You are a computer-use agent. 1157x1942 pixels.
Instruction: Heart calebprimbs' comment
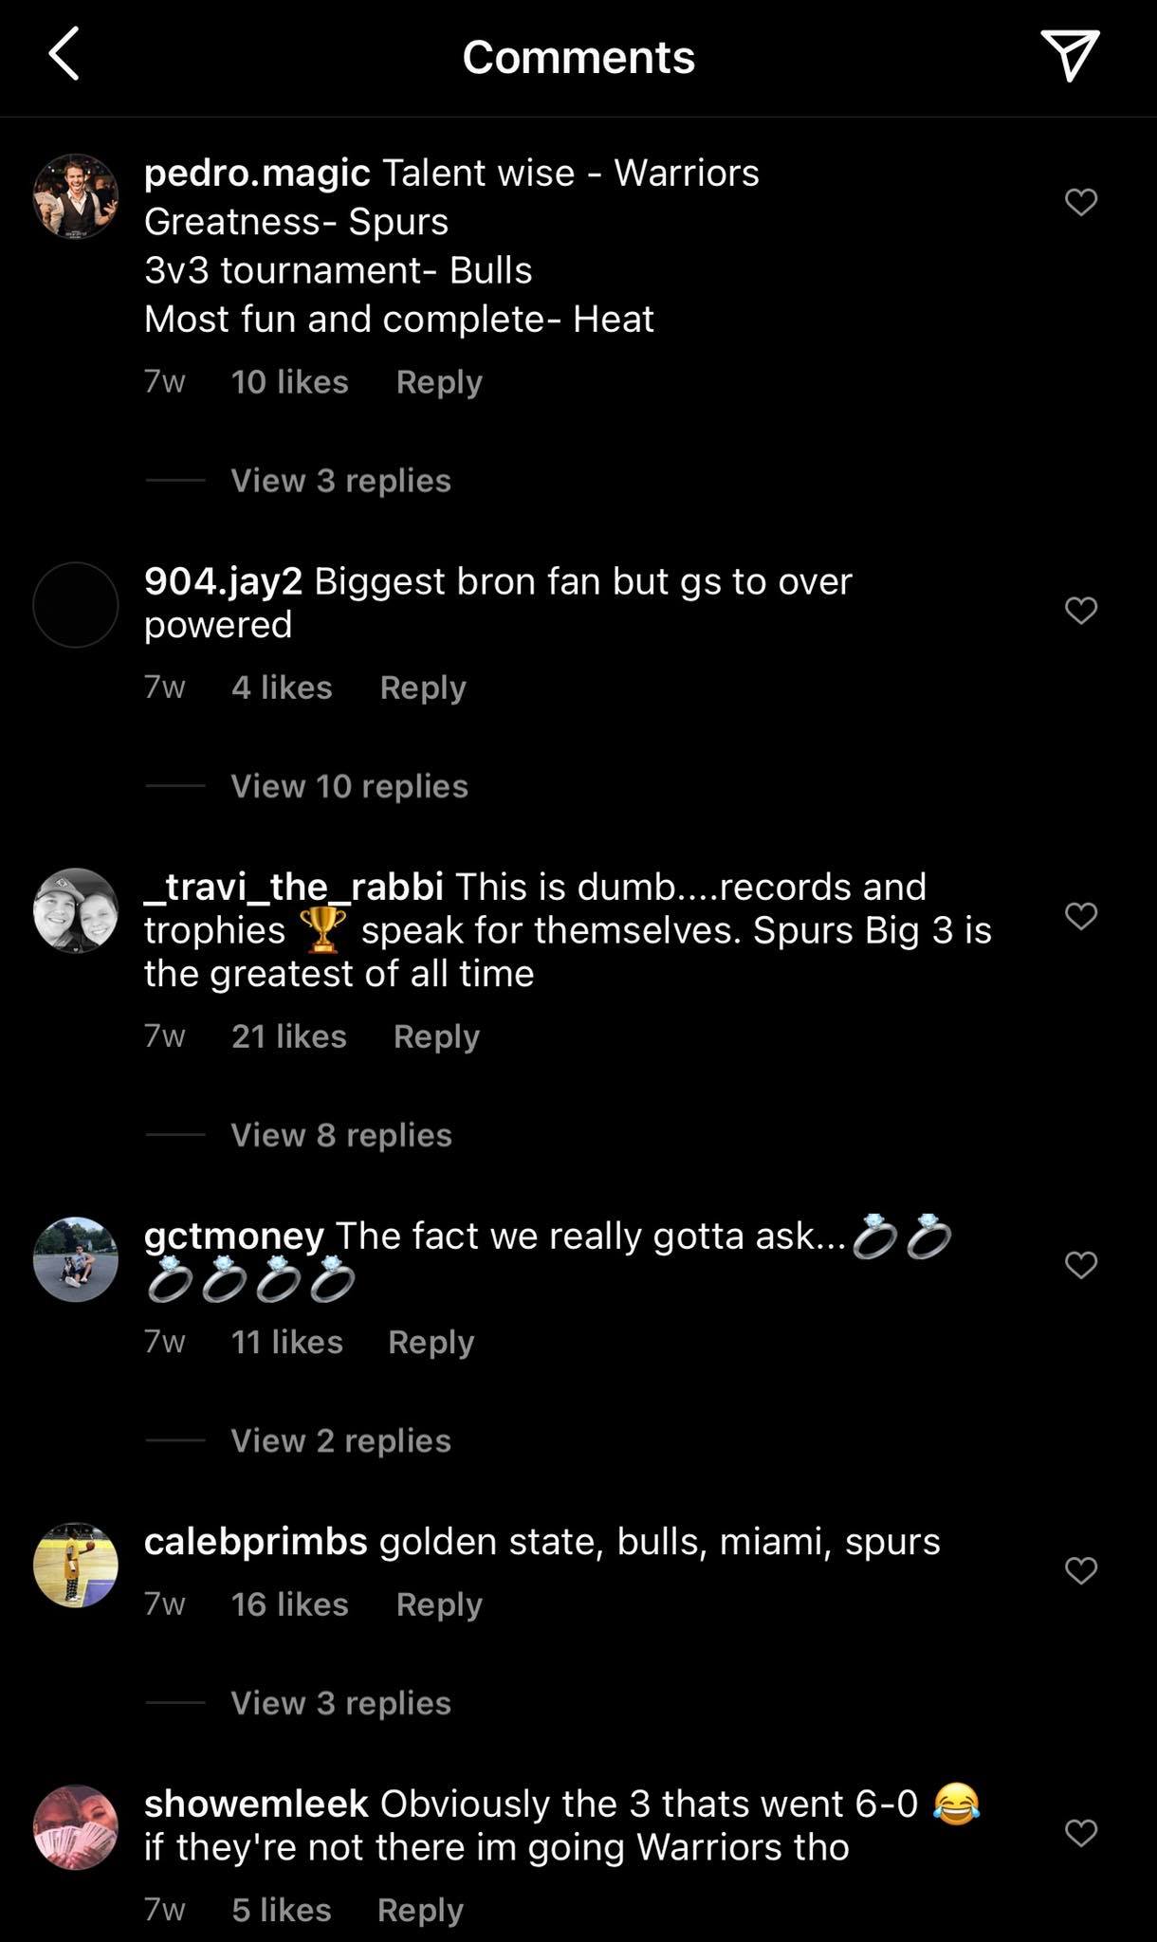point(1081,1570)
